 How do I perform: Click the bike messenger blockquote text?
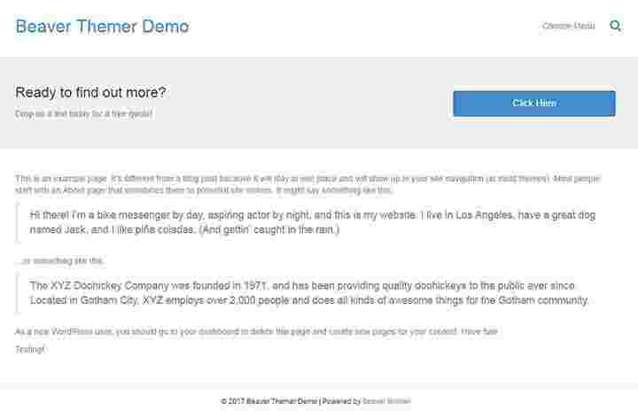313,222
